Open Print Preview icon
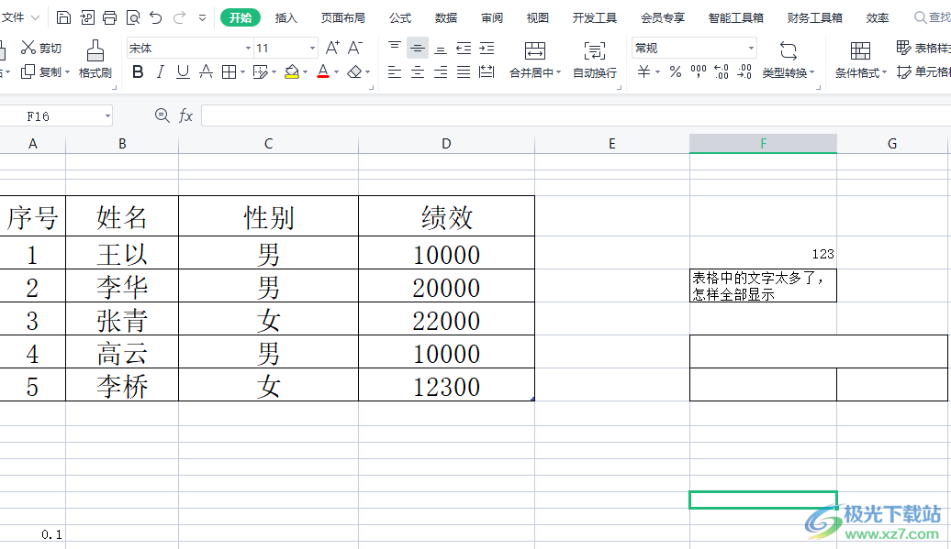This screenshot has height=549, width=951. tap(133, 17)
